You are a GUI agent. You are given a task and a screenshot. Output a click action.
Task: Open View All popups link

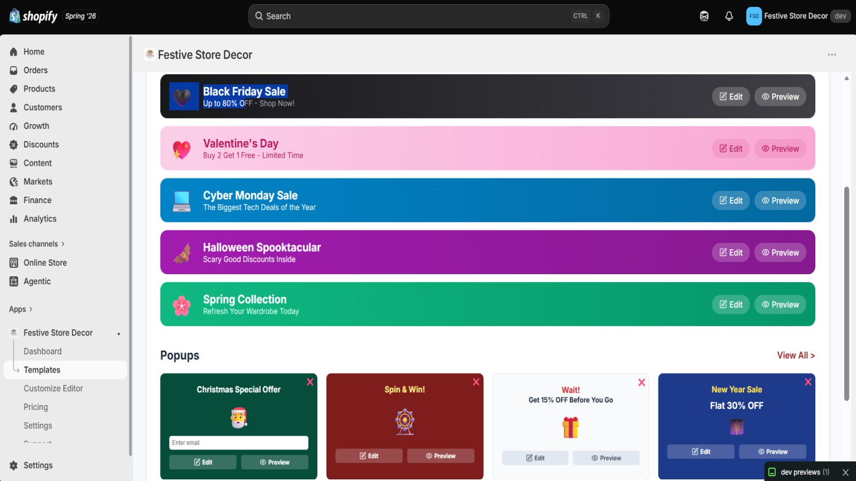coord(796,356)
